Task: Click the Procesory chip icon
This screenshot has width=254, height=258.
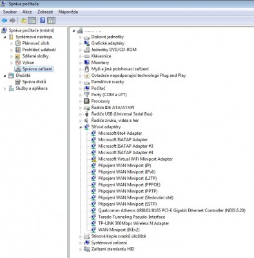Action: click(x=86, y=101)
